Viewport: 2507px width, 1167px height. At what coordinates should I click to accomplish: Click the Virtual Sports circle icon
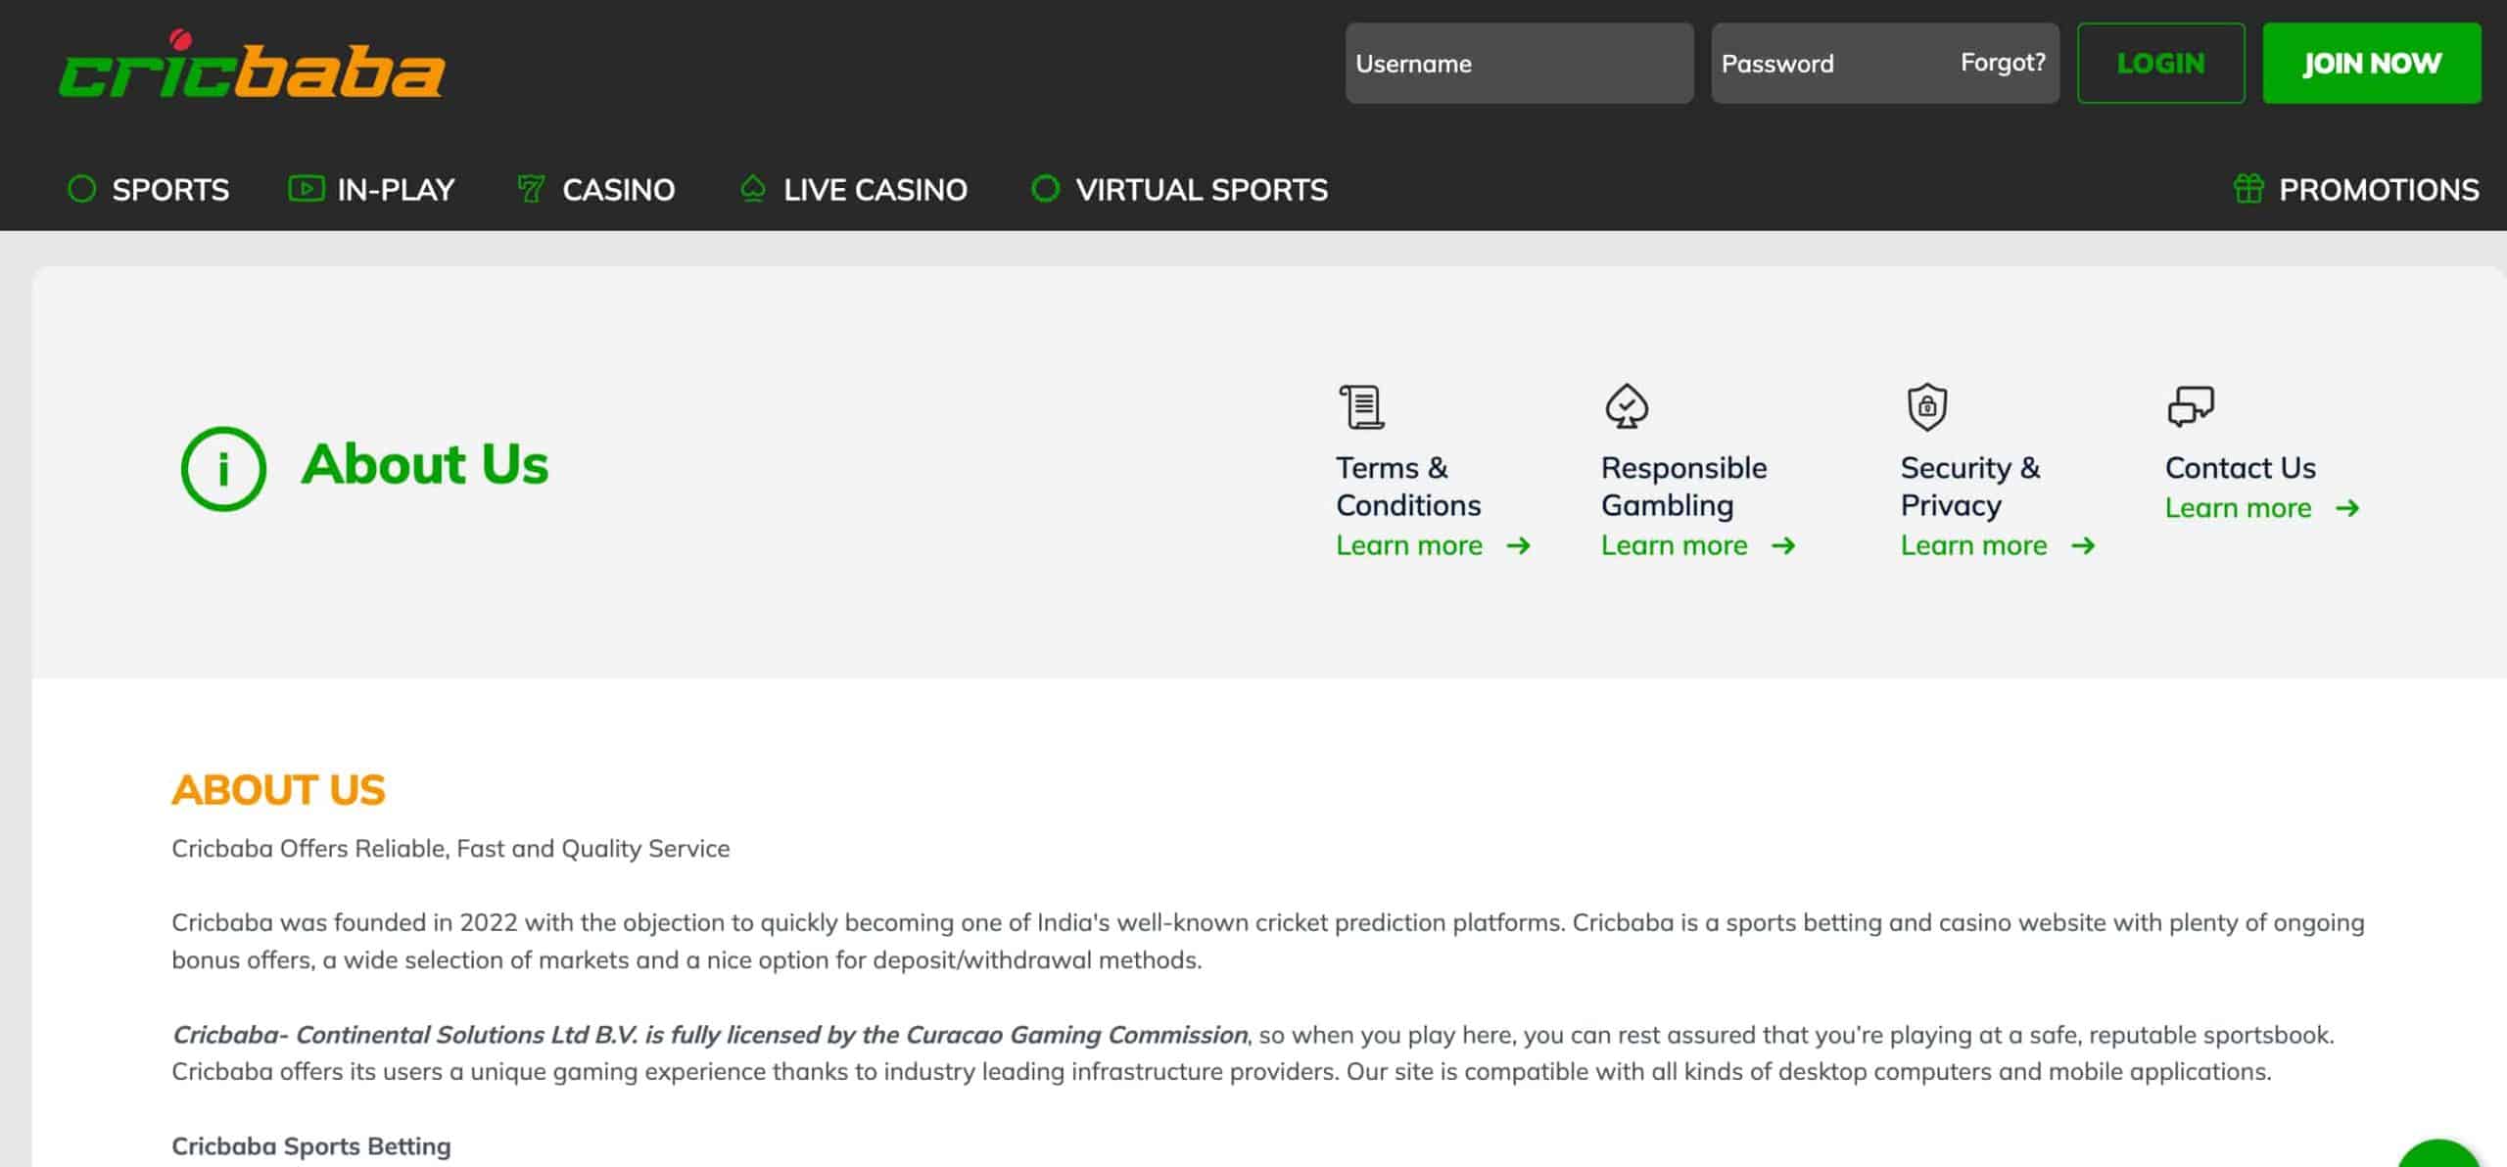tap(1045, 188)
